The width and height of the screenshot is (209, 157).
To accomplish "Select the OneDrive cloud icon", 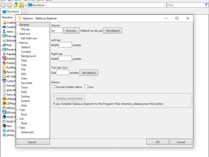I will click(4, 27).
